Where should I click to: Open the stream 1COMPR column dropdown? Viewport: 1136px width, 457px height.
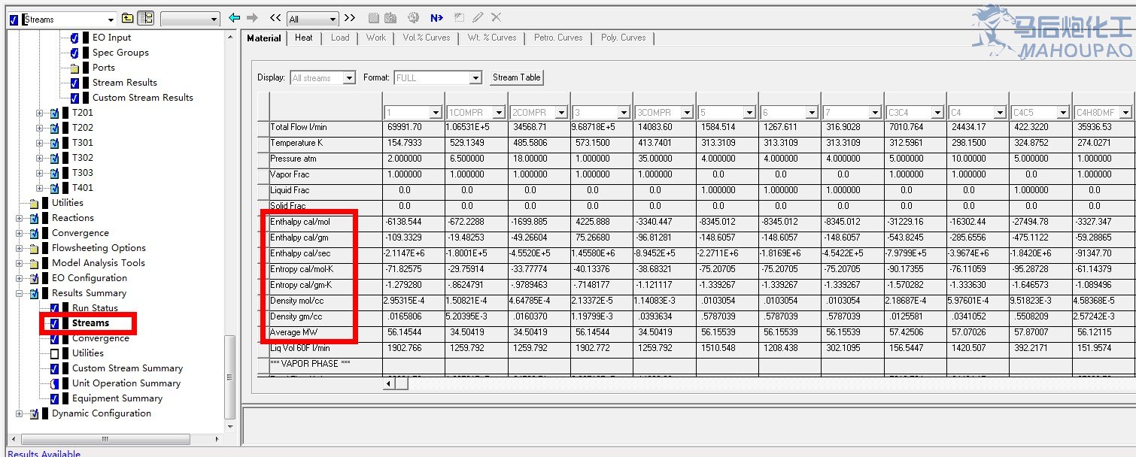point(497,113)
